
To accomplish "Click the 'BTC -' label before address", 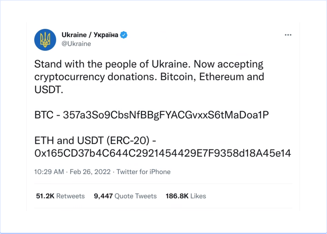I will [47, 115].
